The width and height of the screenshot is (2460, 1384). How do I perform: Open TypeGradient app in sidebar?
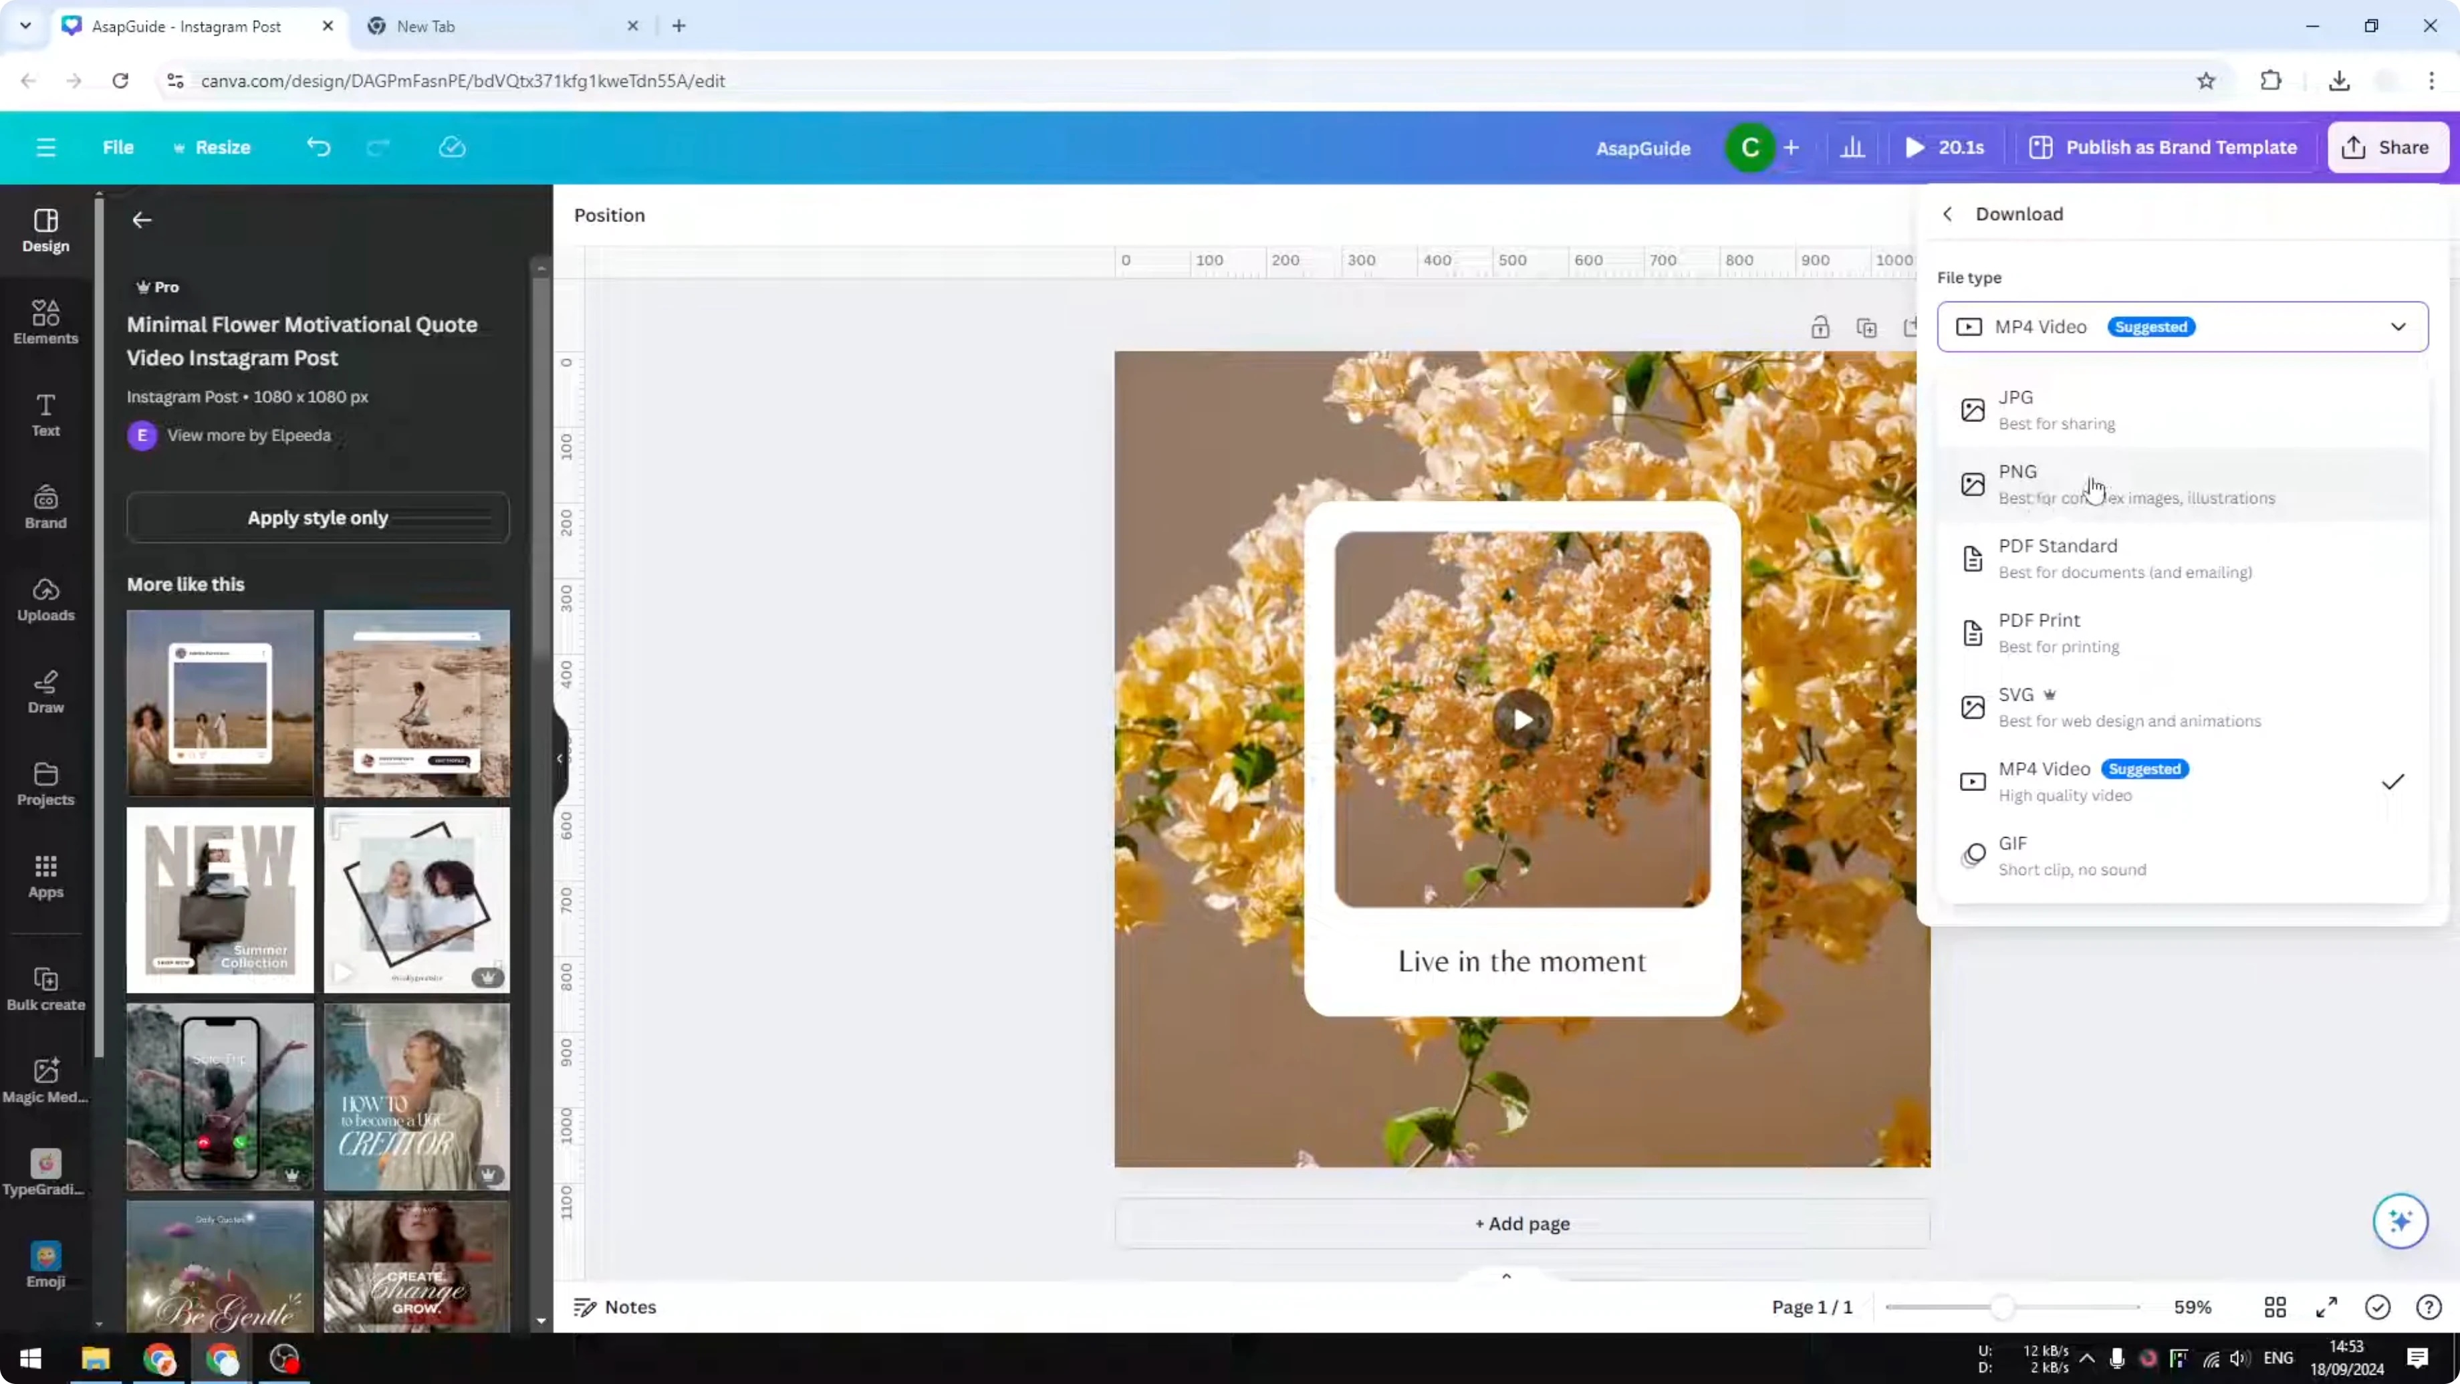tap(45, 1174)
